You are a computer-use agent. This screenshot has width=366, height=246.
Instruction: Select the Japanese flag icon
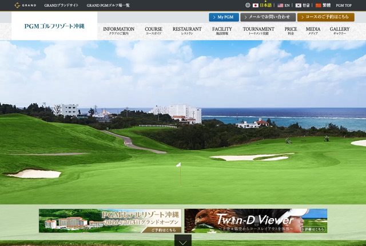coord(256,5)
